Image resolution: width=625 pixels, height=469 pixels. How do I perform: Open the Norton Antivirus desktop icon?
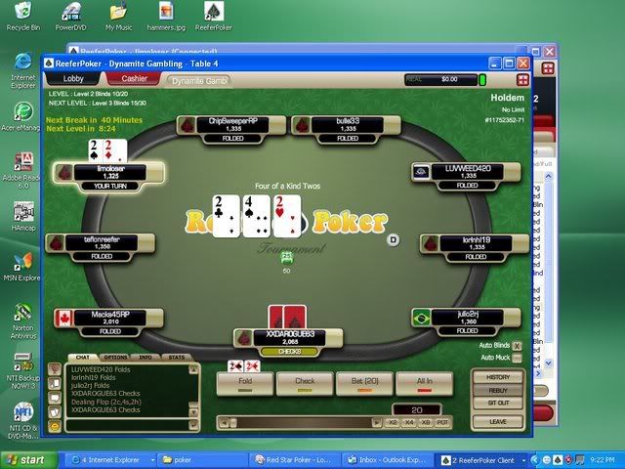pyautogui.click(x=23, y=321)
